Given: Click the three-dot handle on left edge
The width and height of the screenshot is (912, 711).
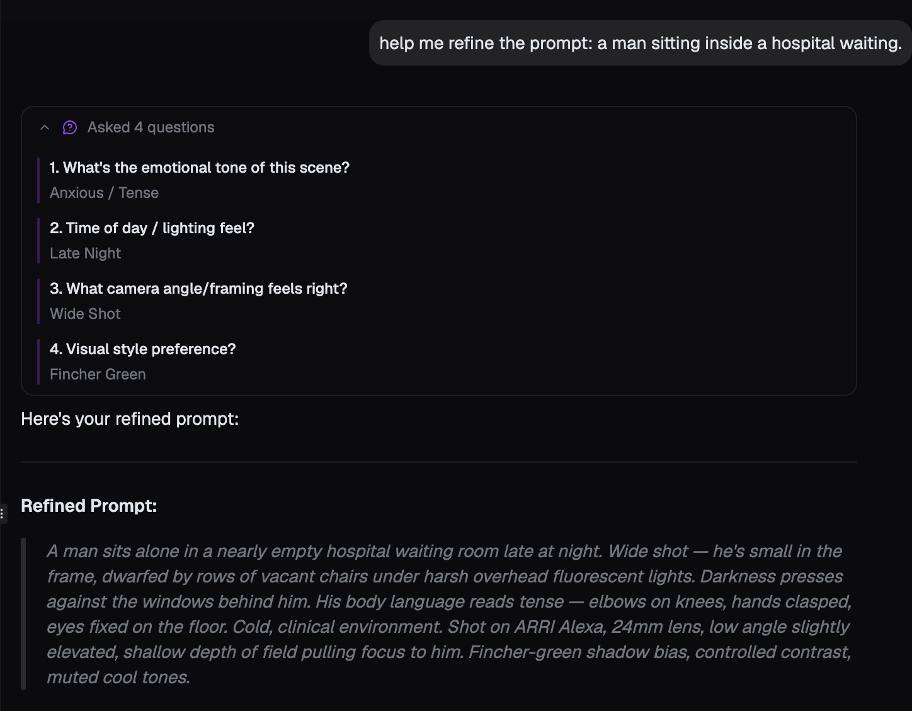Looking at the screenshot, I should coord(3,513).
